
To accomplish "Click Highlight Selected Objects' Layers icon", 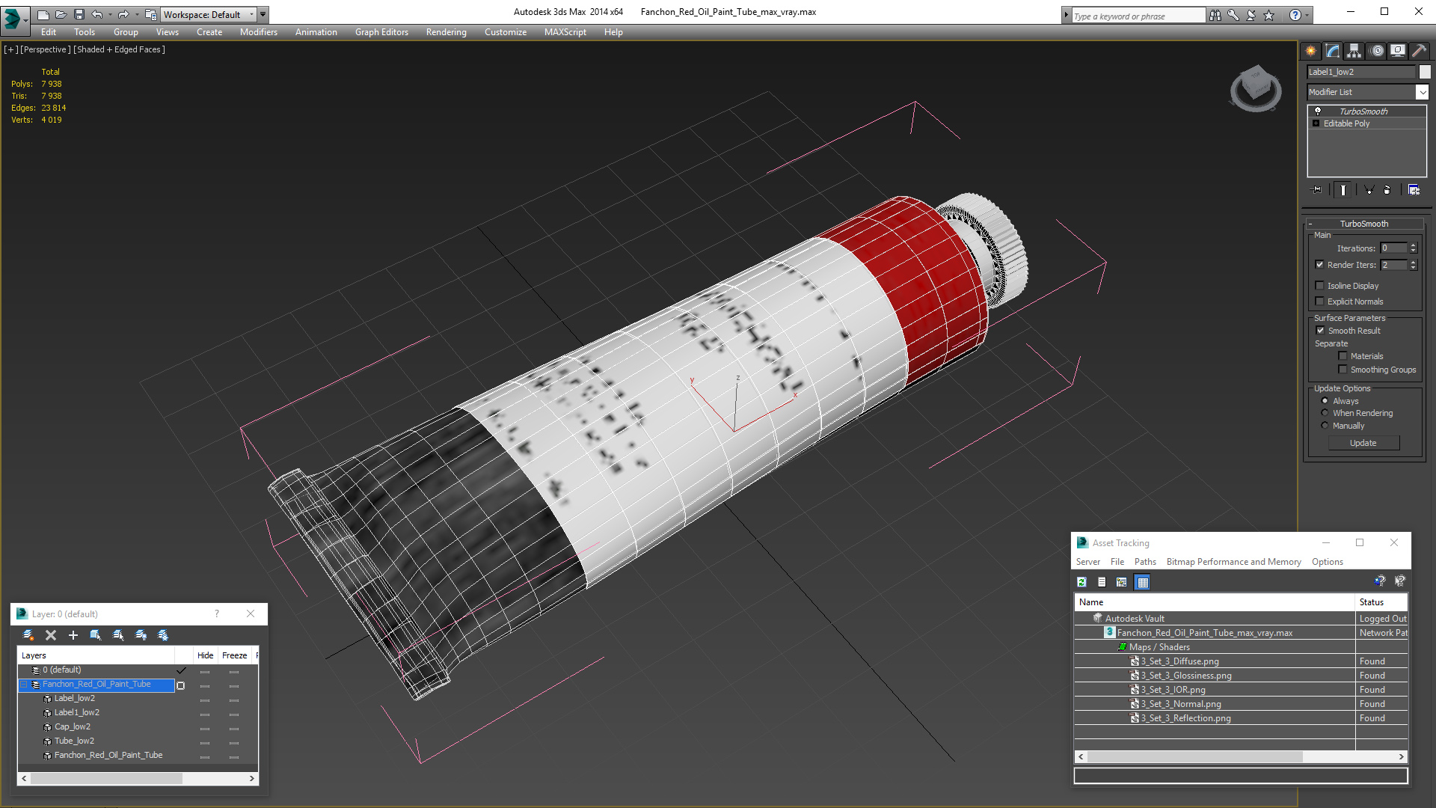I will [x=118, y=635].
